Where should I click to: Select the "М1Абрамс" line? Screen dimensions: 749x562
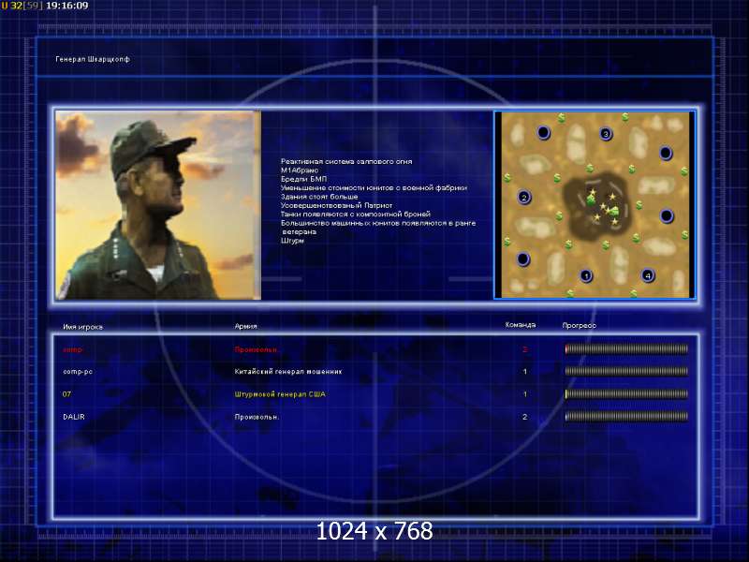tap(300, 170)
